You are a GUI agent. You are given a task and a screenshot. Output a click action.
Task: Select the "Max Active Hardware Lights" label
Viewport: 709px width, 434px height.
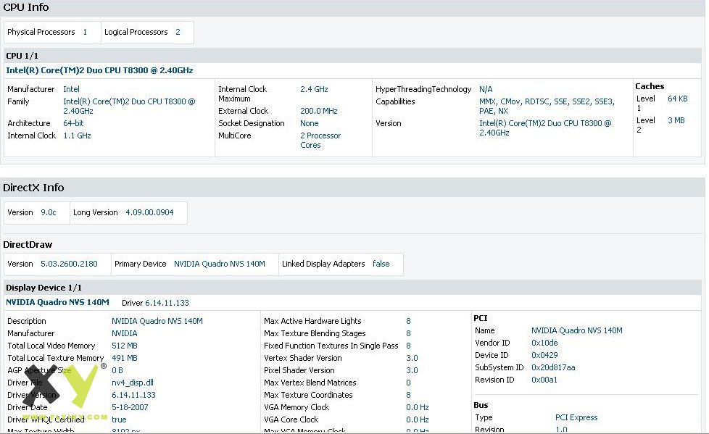[313, 321]
